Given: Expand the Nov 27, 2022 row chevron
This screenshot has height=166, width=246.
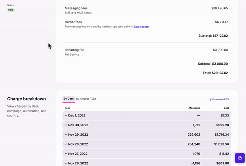Looking at the screenshot, I should (66, 154).
